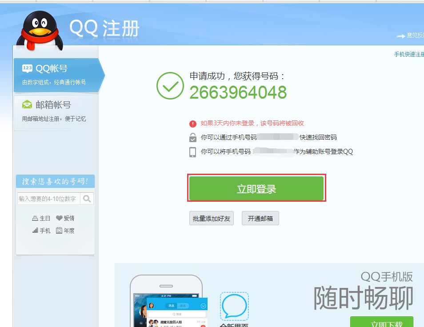Image resolution: width=424 pixels, height=327 pixels.
Task: Click the QQ注册 page title
Action: click(x=104, y=28)
